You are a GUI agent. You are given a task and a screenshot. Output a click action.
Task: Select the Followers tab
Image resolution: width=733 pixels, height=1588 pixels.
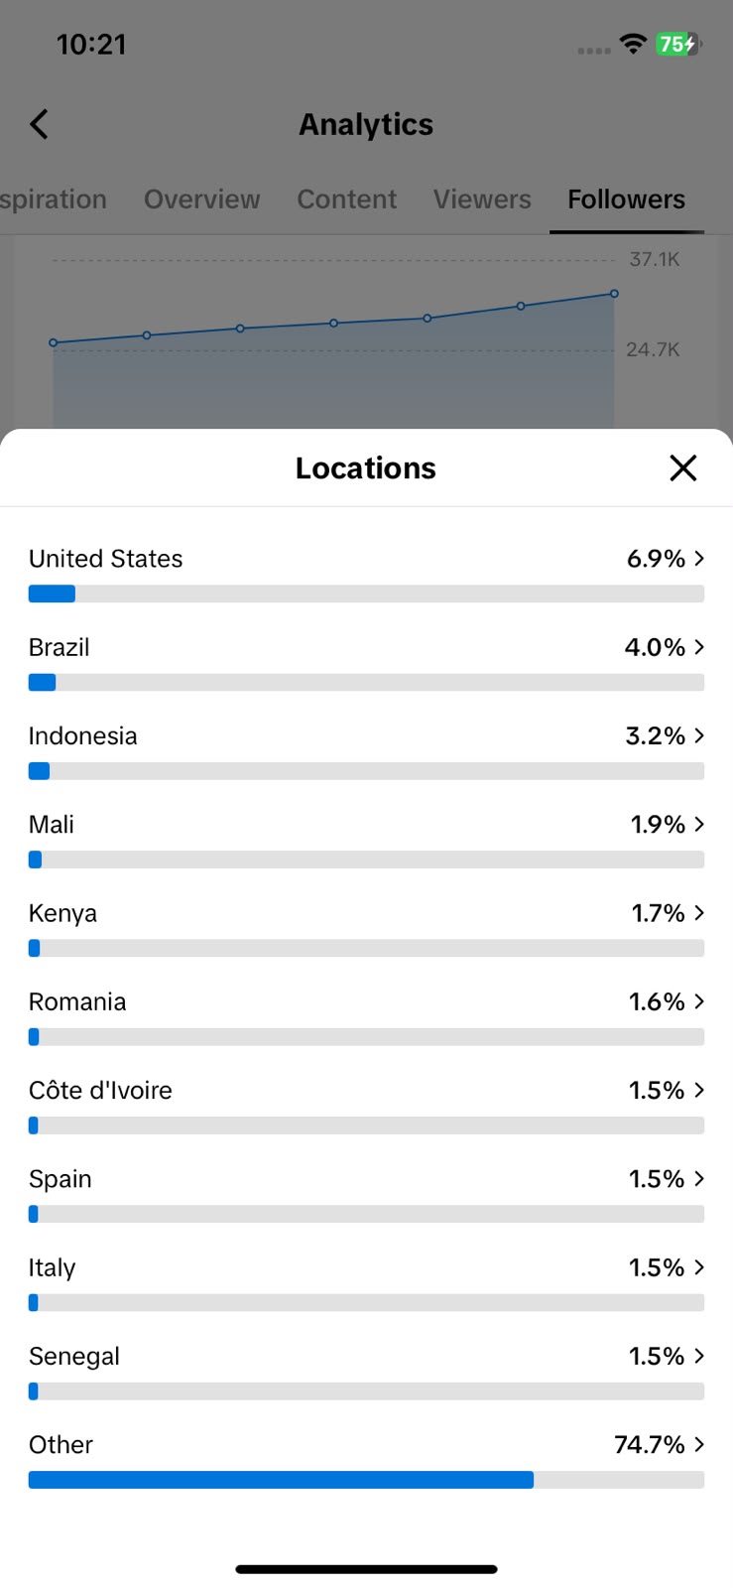pos(626,199)
